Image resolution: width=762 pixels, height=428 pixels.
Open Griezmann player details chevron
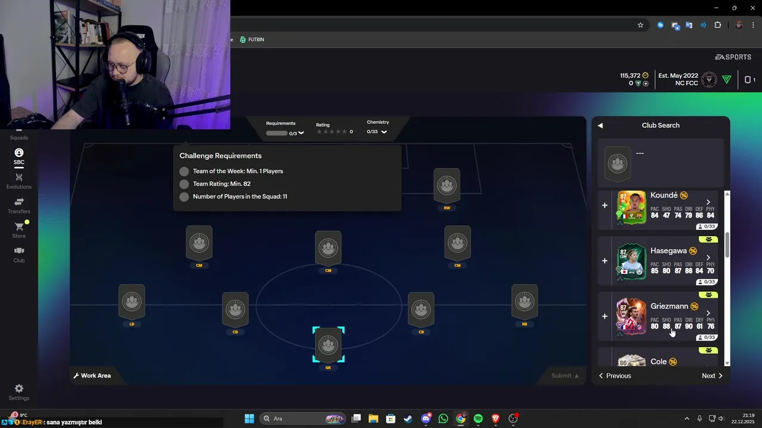tap(708, 313)
